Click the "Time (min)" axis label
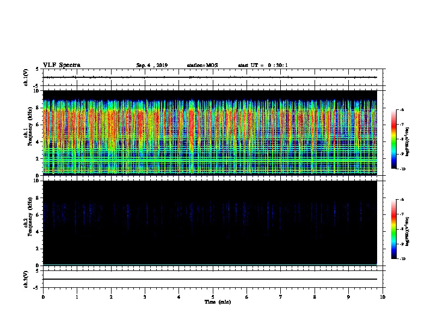The height and width of the screenshot is (333, 431). tap(218, 302)
